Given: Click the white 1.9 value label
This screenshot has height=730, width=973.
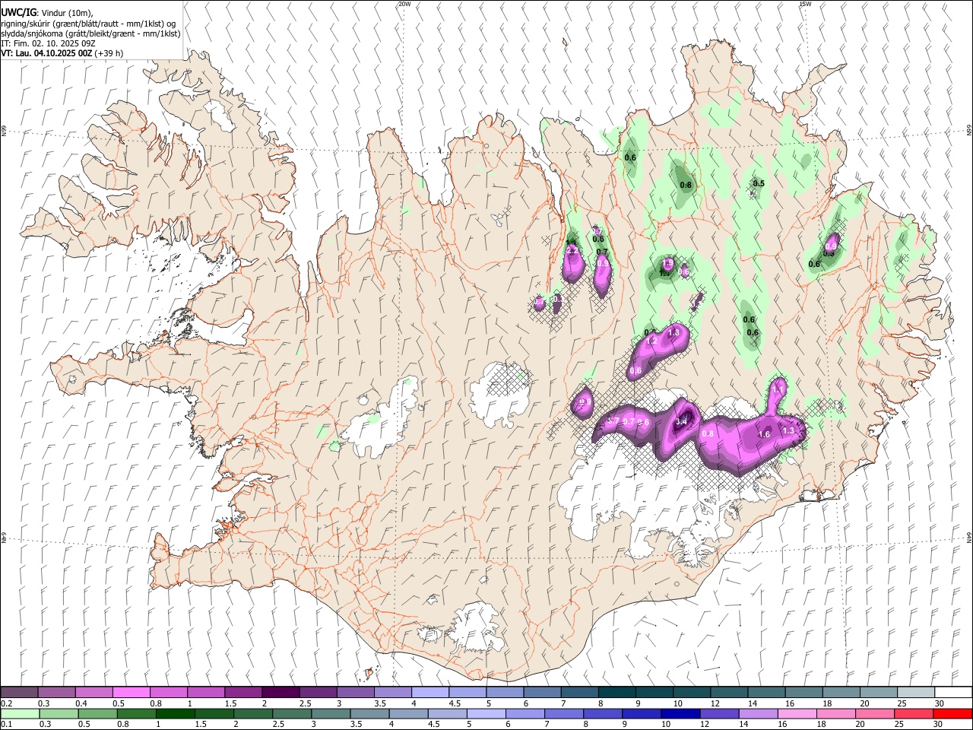Looking at the screenshot, I should (667, 263).
